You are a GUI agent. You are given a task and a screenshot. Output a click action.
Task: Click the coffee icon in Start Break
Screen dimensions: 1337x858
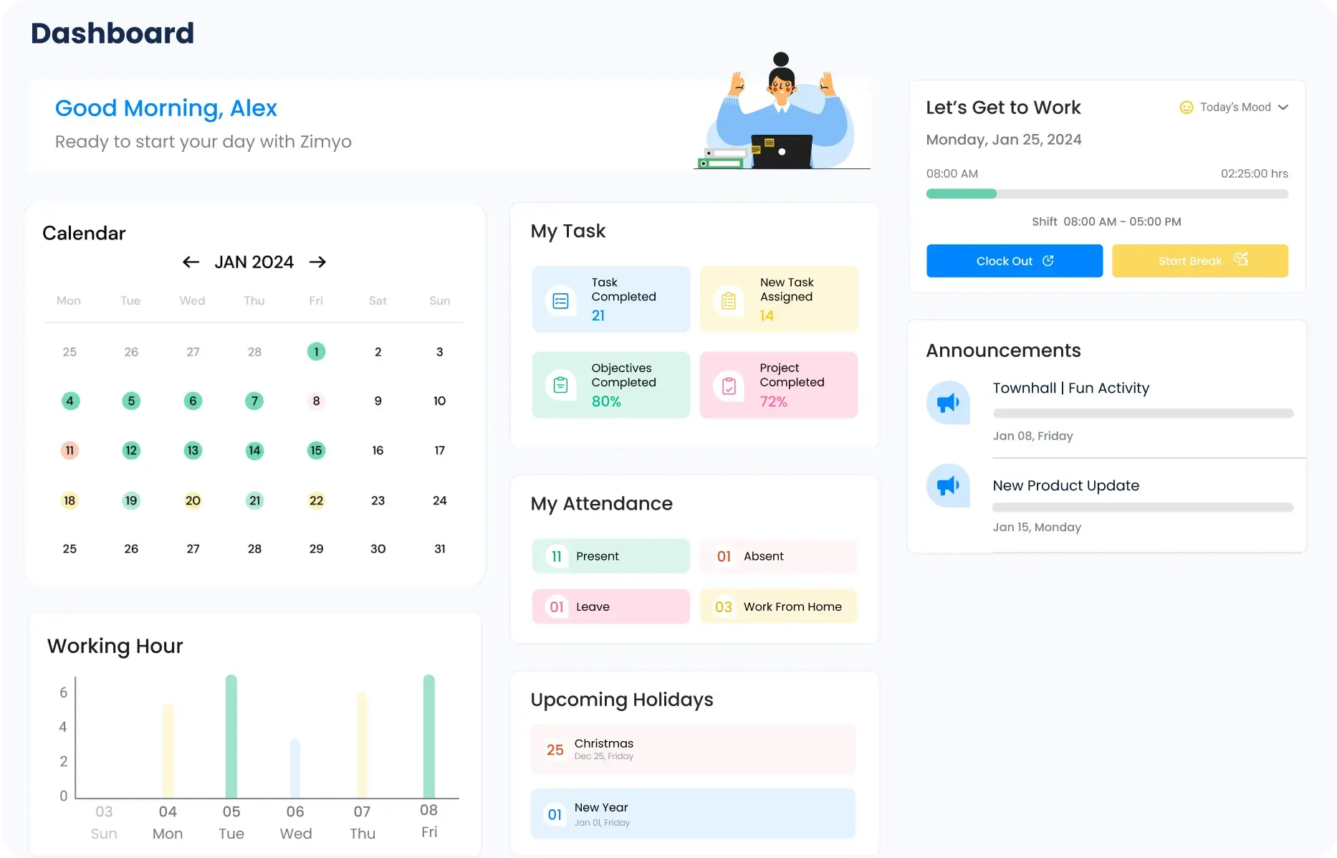pos(1241,259)
